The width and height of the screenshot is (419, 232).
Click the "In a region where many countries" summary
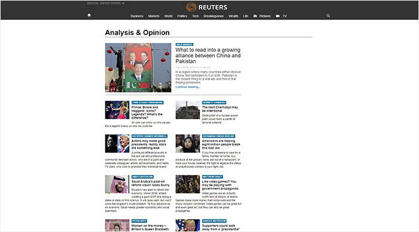208,78
